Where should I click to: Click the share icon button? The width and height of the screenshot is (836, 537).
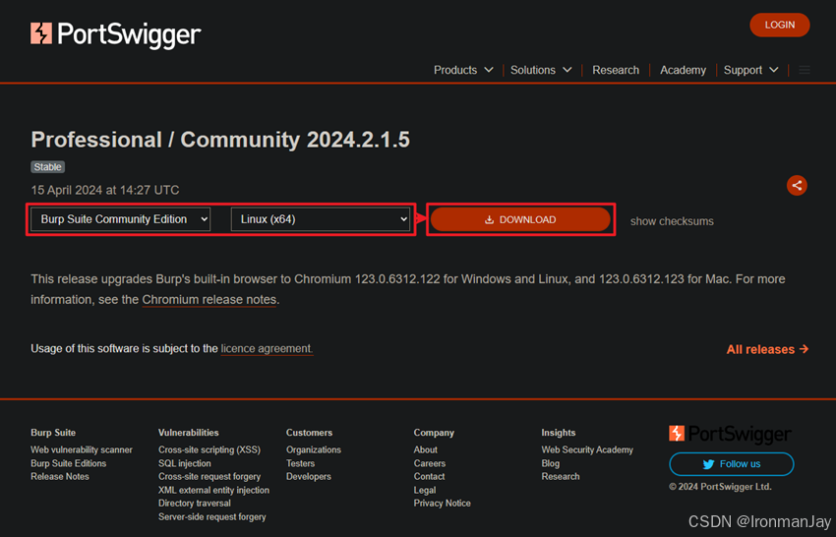[797, 186]
